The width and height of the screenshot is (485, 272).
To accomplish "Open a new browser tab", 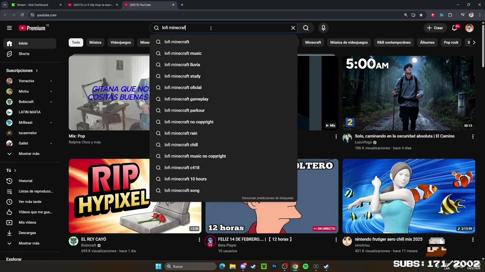I will (182, 5).
